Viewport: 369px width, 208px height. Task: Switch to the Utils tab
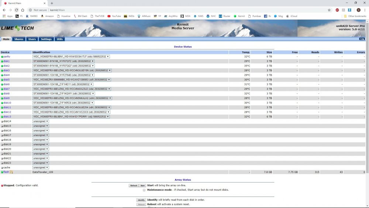[x=60, y=39]
